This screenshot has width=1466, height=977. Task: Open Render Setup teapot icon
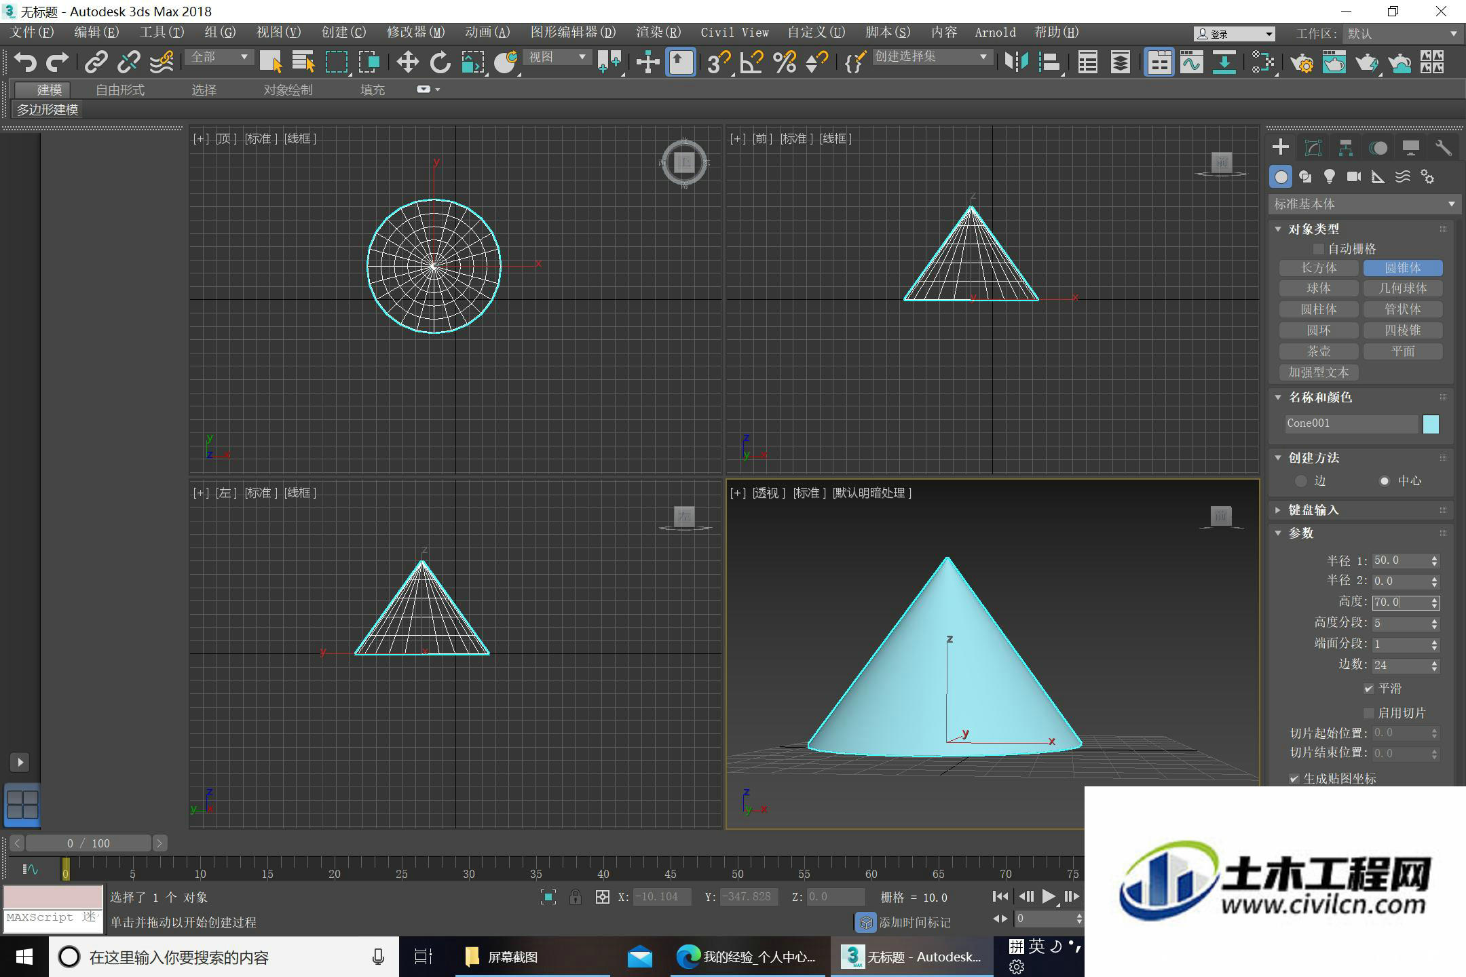[1302, 62]
